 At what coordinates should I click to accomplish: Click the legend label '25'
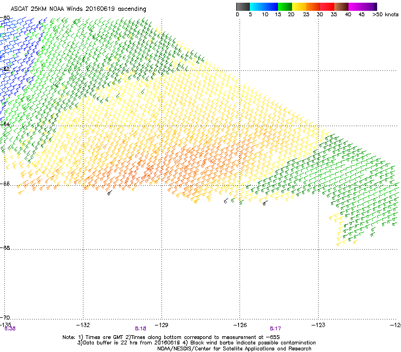pyautogui.click(x=306, y=15)
